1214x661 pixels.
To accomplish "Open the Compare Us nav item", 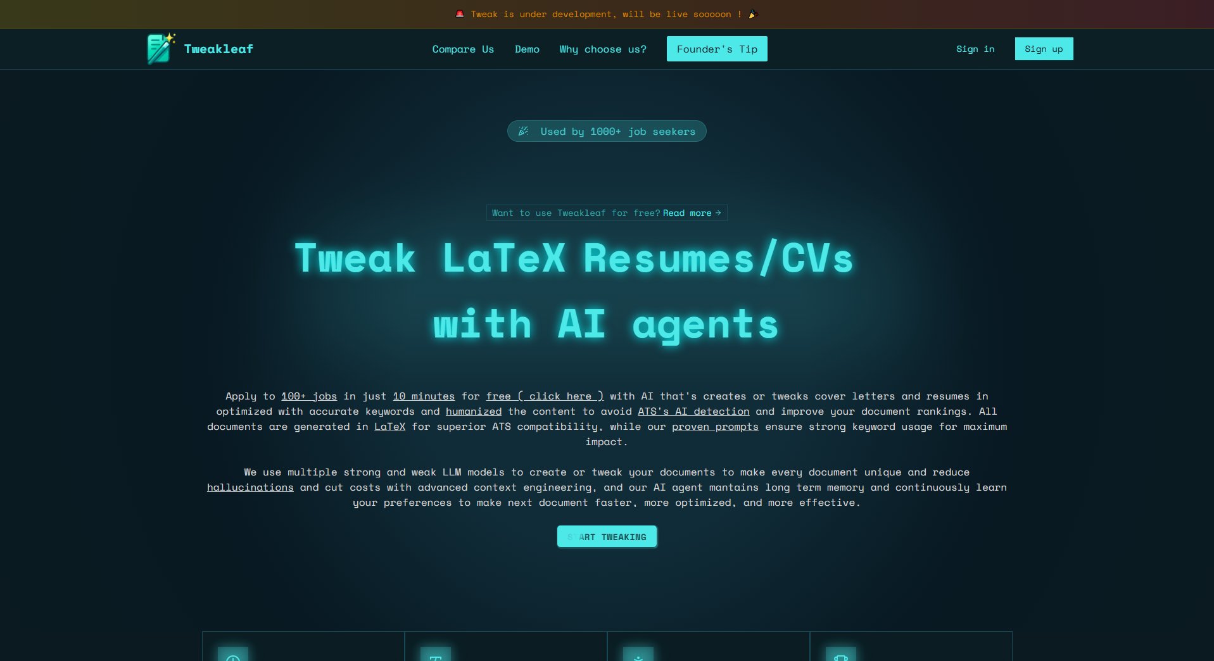I will 463,49.
